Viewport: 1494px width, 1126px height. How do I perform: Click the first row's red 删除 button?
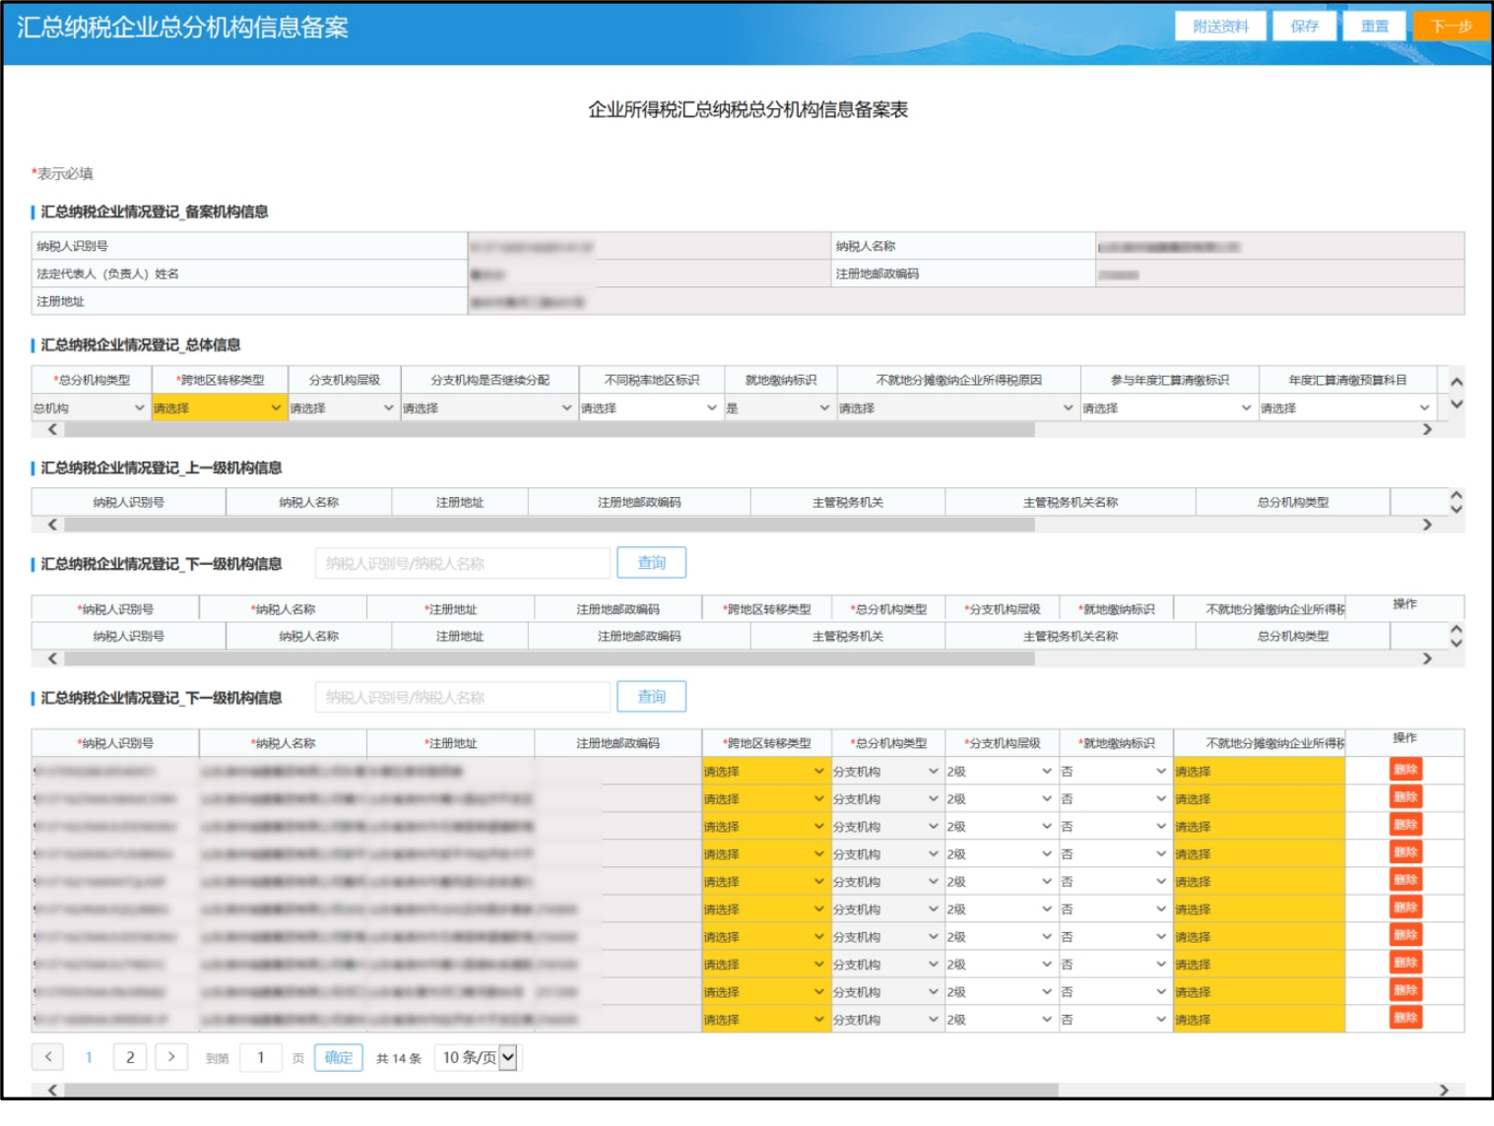[1404, 771]
